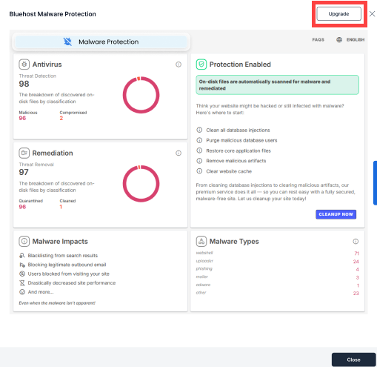Click the Malicious count 96
Image resolution: width=377 pixels, height=367 pixels.
pos(22,118)
